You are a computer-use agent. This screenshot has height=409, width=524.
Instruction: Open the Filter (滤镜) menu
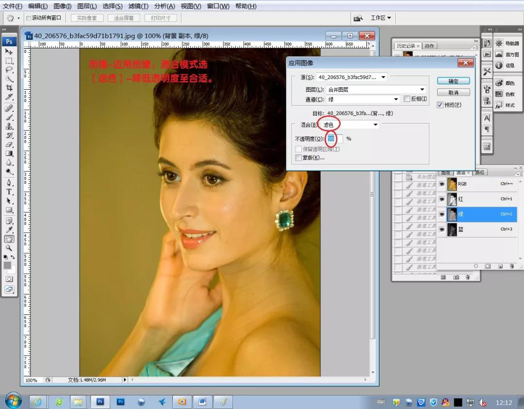coord(138,6)
